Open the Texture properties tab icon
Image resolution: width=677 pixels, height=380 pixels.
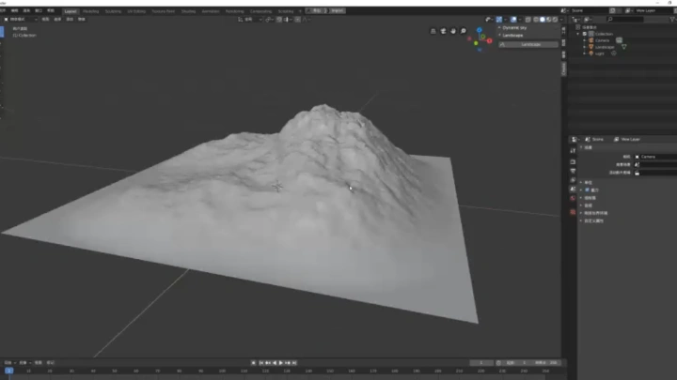[573, 212]
